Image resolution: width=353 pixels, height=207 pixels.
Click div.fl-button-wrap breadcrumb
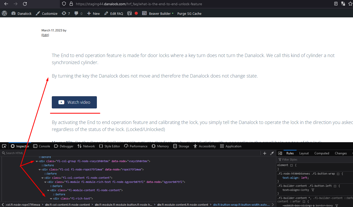pos(241,205)
